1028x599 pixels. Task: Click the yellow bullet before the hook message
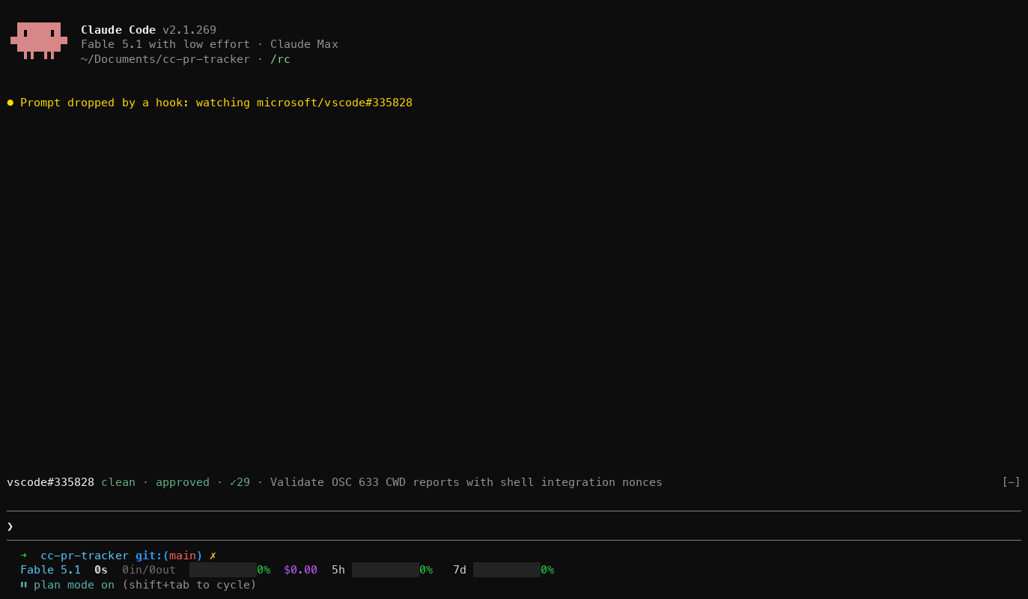[x=10, y=103]
